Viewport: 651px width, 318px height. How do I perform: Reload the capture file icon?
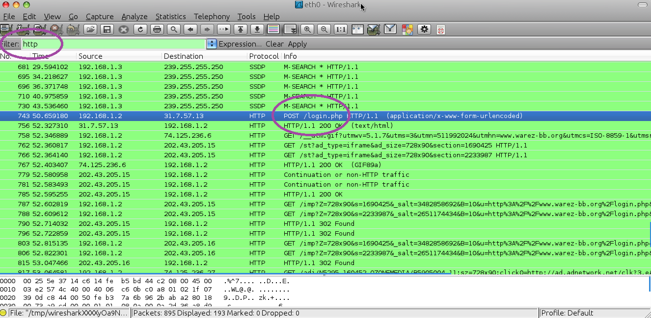(140, 29)
